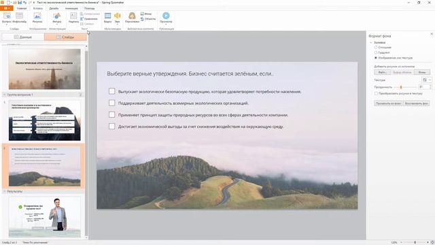This screenshot has width=435, height=245.
Task: Switch to the Помощь ribbon tab
Action: click(89, 8)
